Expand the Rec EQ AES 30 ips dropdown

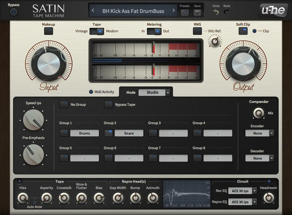[x=242, y=191]
